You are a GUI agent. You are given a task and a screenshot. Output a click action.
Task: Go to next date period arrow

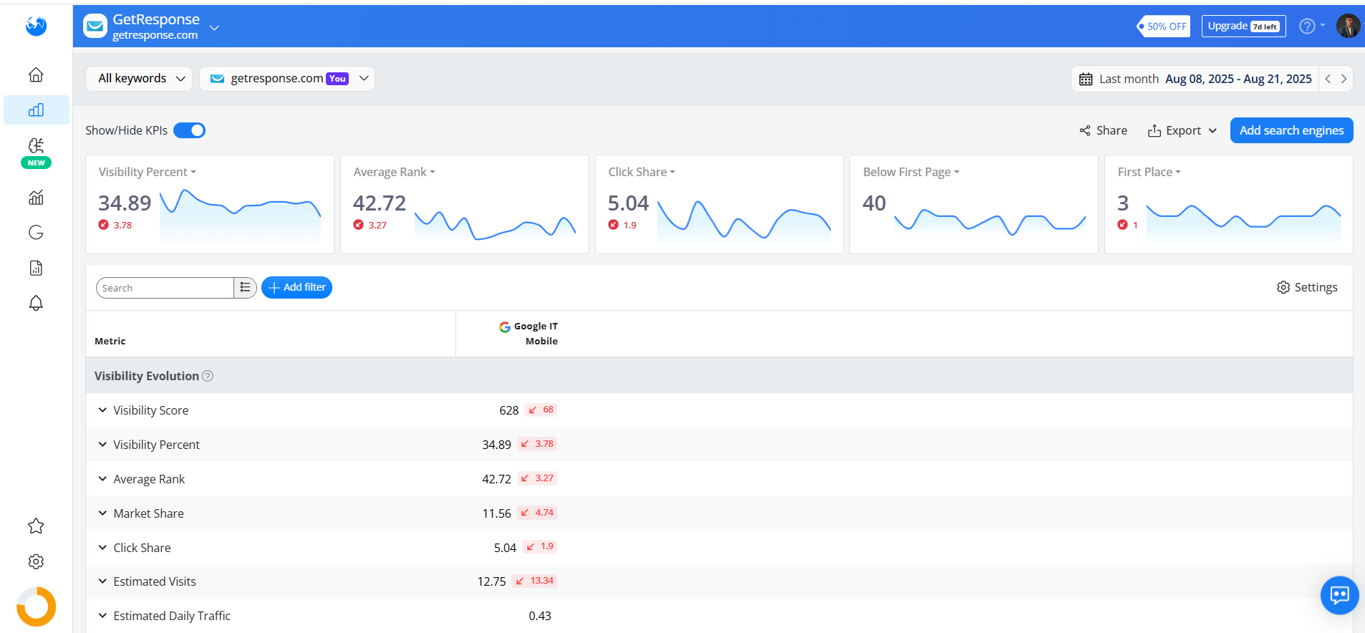pyautogui.click(x=1344, y=79)
